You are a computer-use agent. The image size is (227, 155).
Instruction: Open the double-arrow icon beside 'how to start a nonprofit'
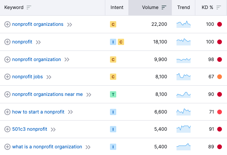(70, 112)
